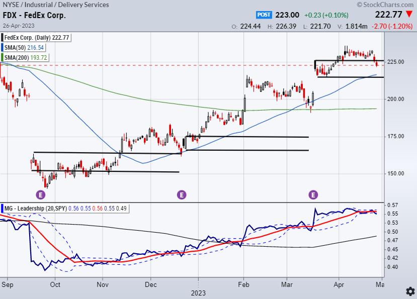Open chart settings gear icon

(410, 291)
